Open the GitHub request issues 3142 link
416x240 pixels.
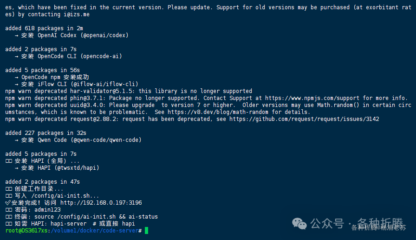pos(304,119)
